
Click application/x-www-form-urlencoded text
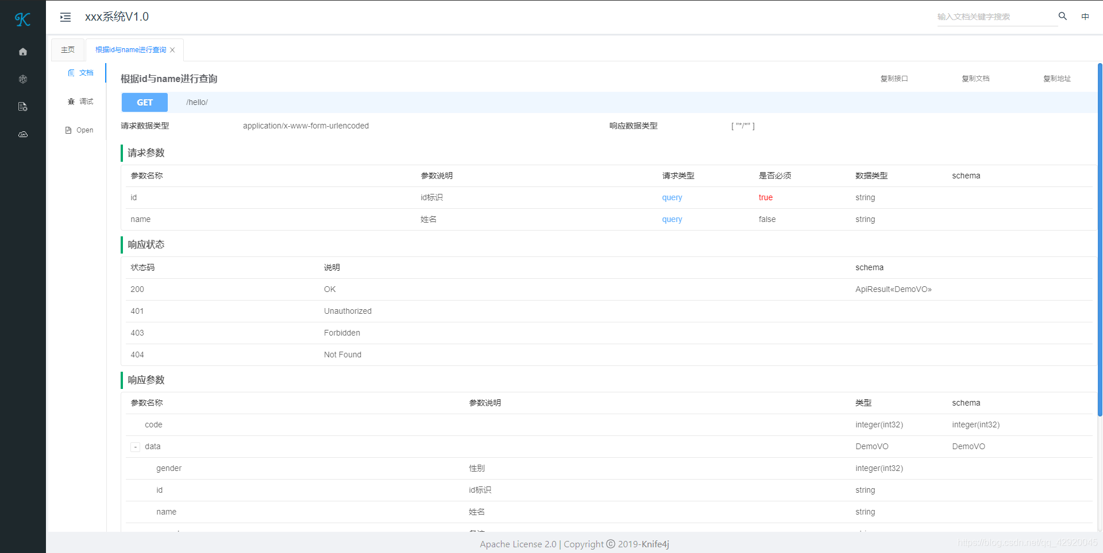tap(306, 126)
